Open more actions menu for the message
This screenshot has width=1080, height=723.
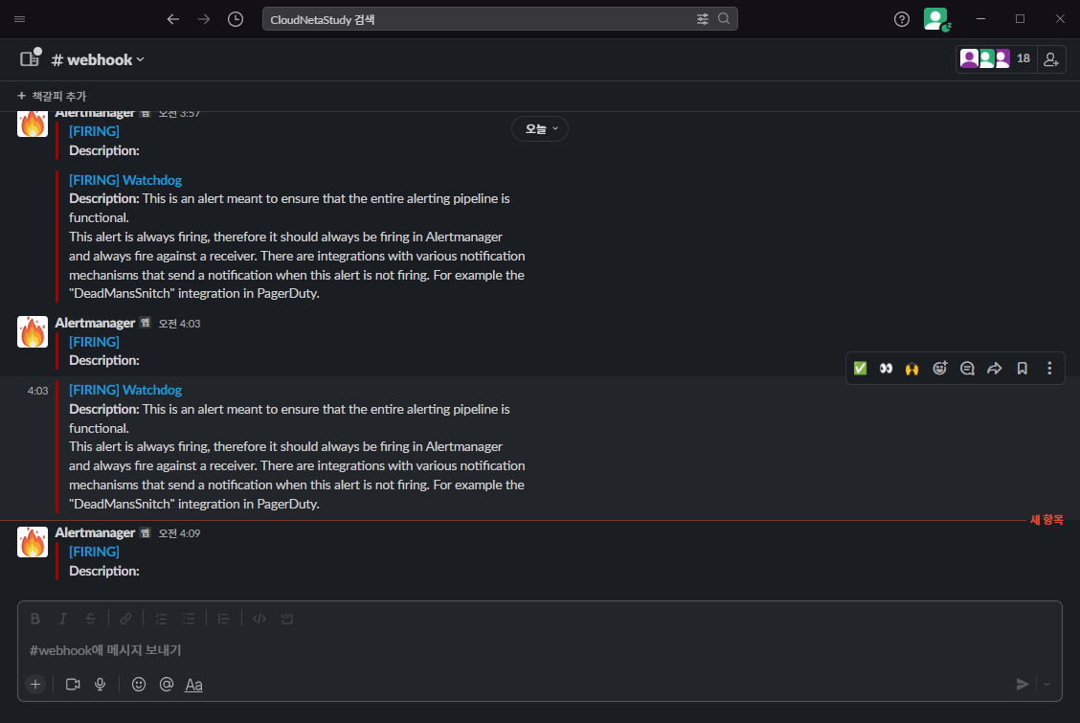pyautogui.click(x=1049, y=369)
